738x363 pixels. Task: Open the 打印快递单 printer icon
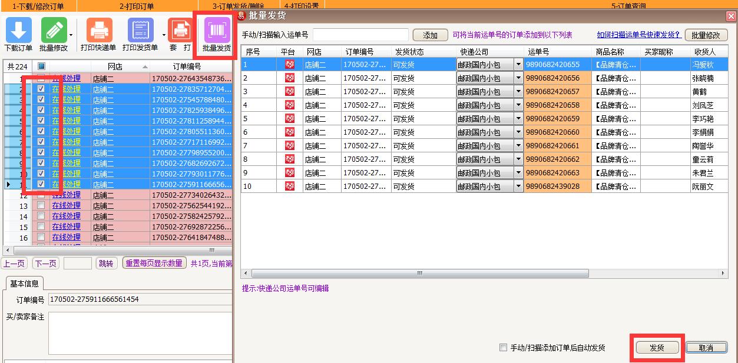99,29
